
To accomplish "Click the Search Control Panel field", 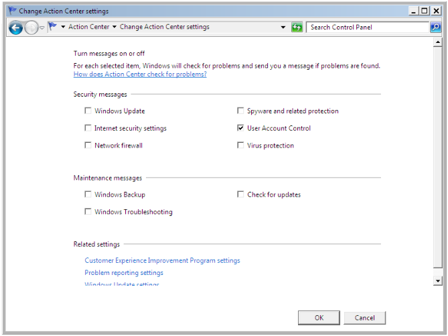I will click(368, 27).
